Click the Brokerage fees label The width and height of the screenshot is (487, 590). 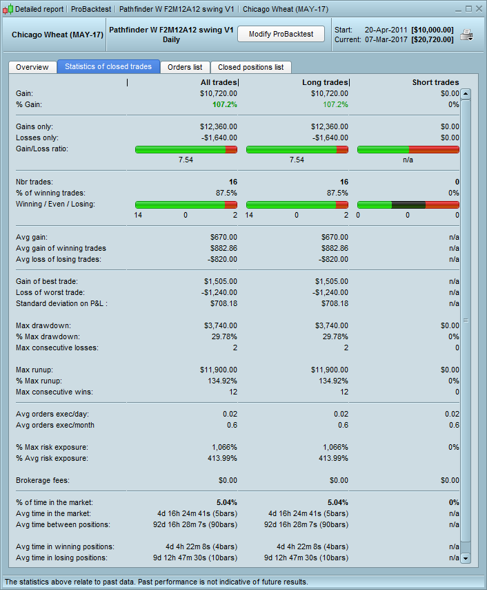coord(43,481)
